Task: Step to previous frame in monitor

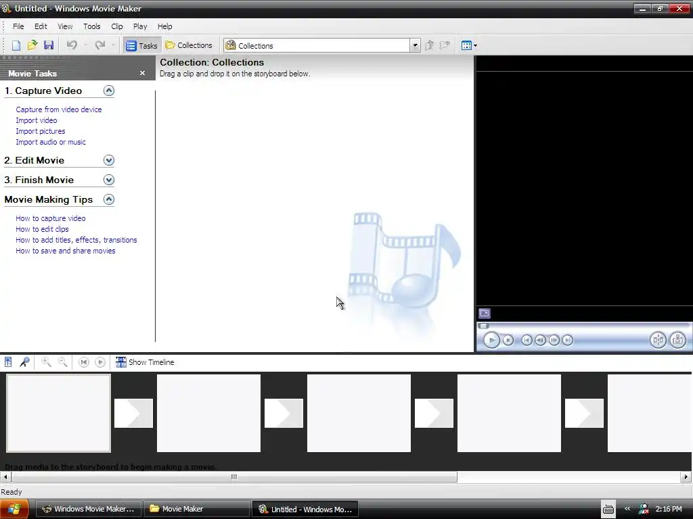Action: click(x=540, y=341)
